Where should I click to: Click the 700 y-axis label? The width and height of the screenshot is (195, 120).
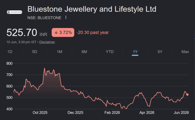pos(9,75)
